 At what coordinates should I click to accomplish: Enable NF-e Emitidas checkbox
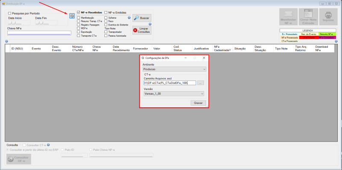pos(106,12)
